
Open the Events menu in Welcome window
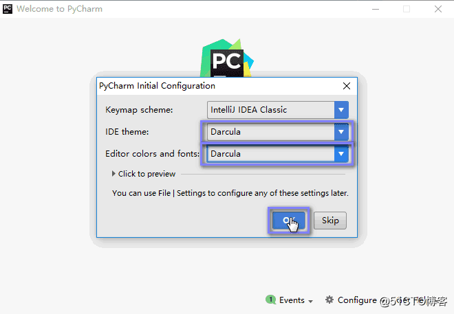[x=296, y=300]
